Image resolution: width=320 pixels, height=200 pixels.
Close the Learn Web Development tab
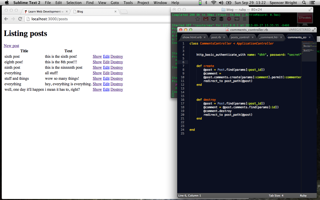coord(67,11)
